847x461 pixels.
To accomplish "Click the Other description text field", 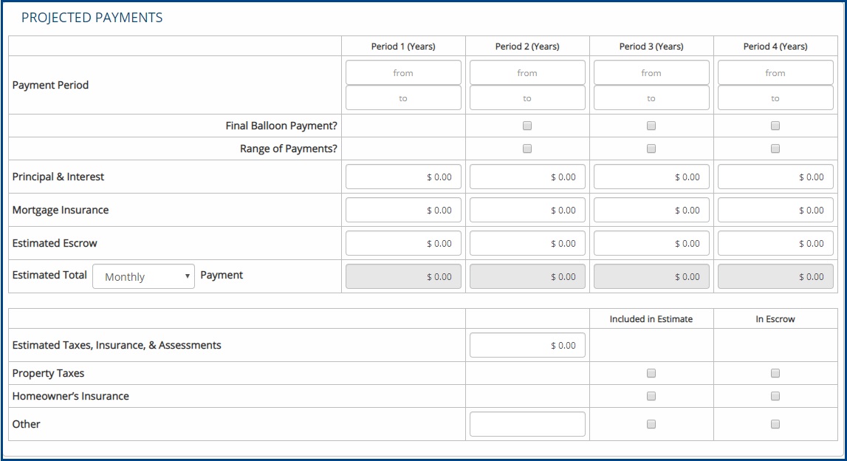I will point(527,424).
